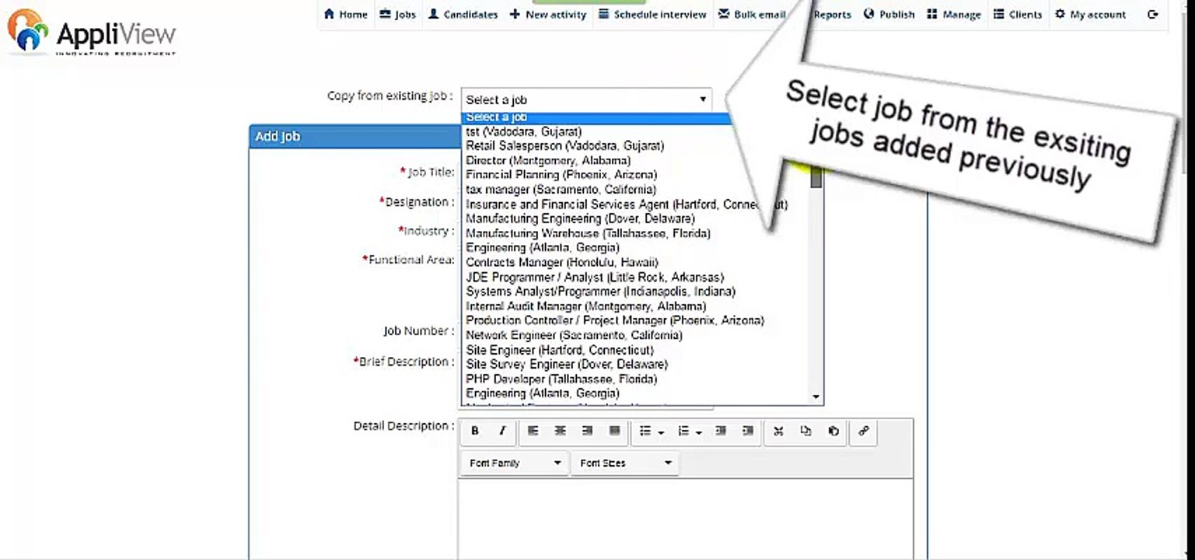Open New activity in the navigation bar
This screenshot has width=1195, height=560.
coord(548,14)
